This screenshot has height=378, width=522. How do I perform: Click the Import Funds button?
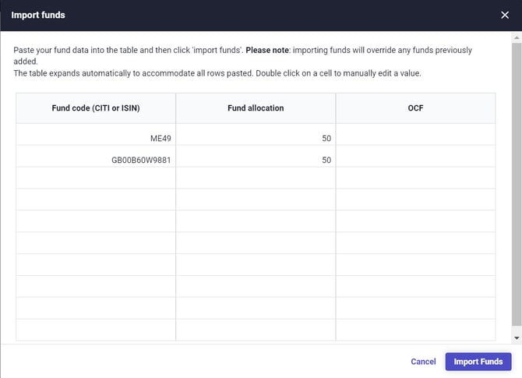tap(478, 362)
